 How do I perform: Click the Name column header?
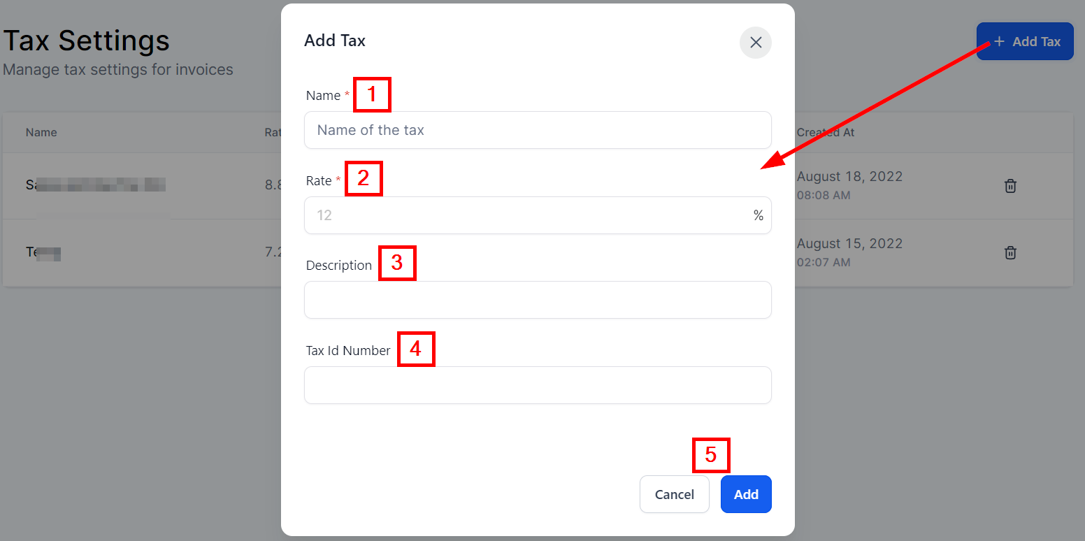[x=41, y=133]
